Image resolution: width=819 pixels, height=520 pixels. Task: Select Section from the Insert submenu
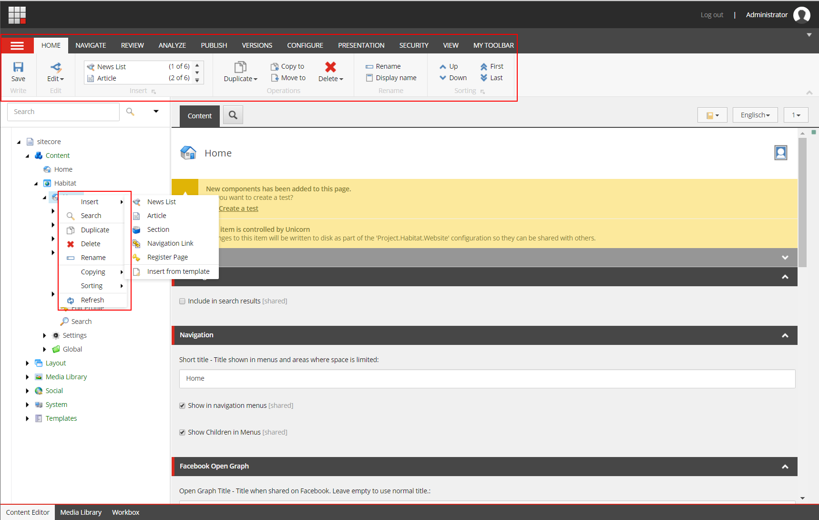coord(158,229)
